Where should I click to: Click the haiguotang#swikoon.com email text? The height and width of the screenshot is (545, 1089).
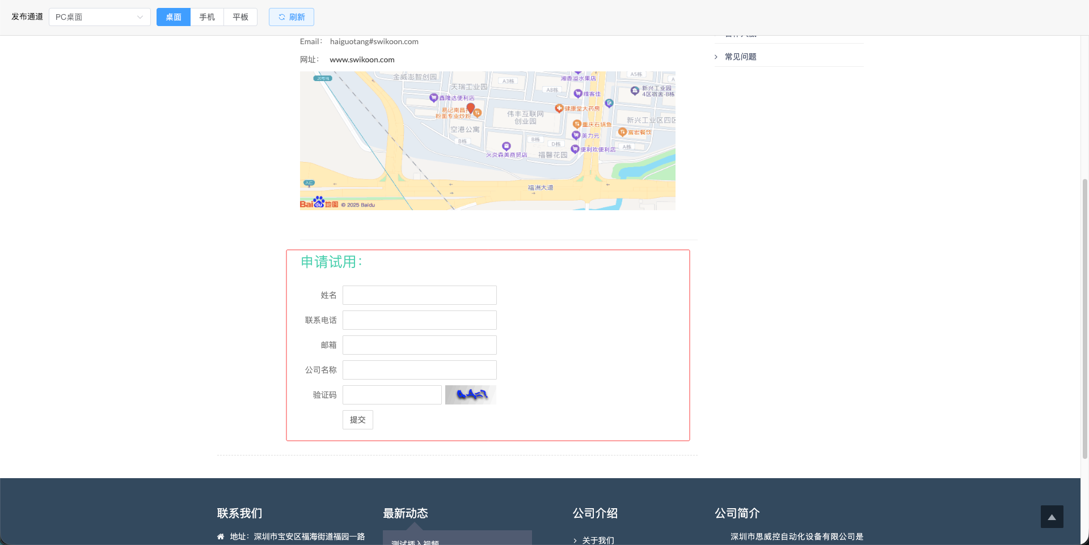374,41
